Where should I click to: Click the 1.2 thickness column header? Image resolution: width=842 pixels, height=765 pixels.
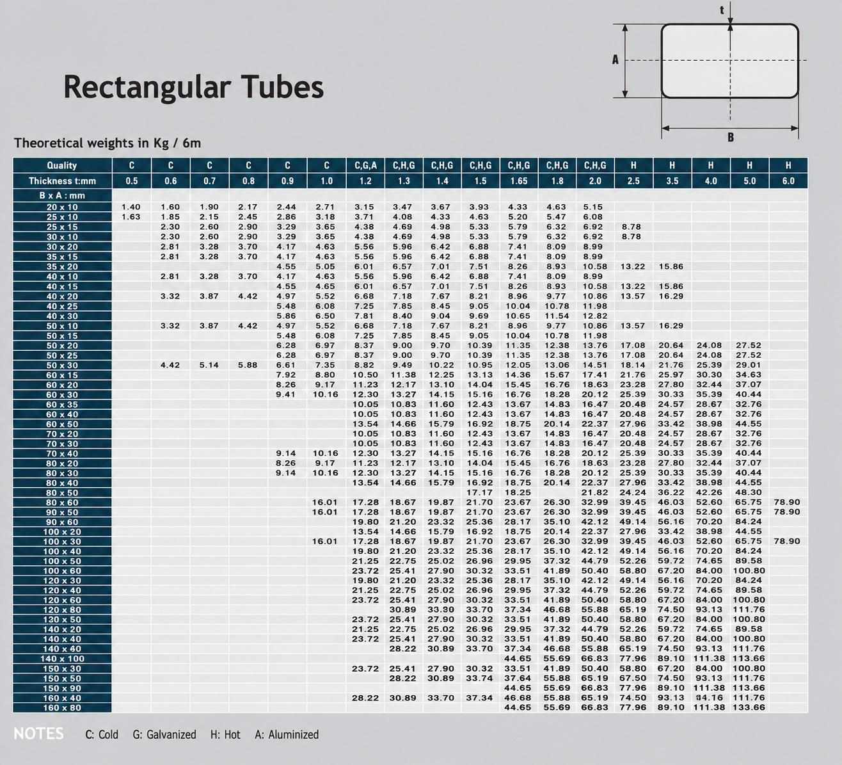[365, 181]
